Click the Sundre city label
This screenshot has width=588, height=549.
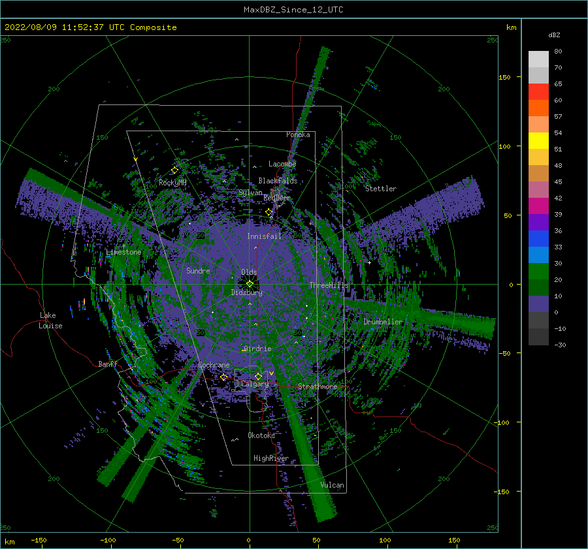tap(198, 270)
